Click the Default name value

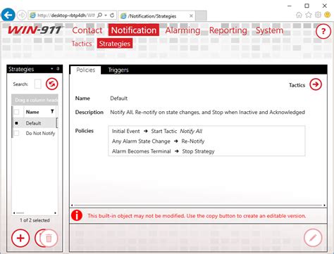coord(119,99)
